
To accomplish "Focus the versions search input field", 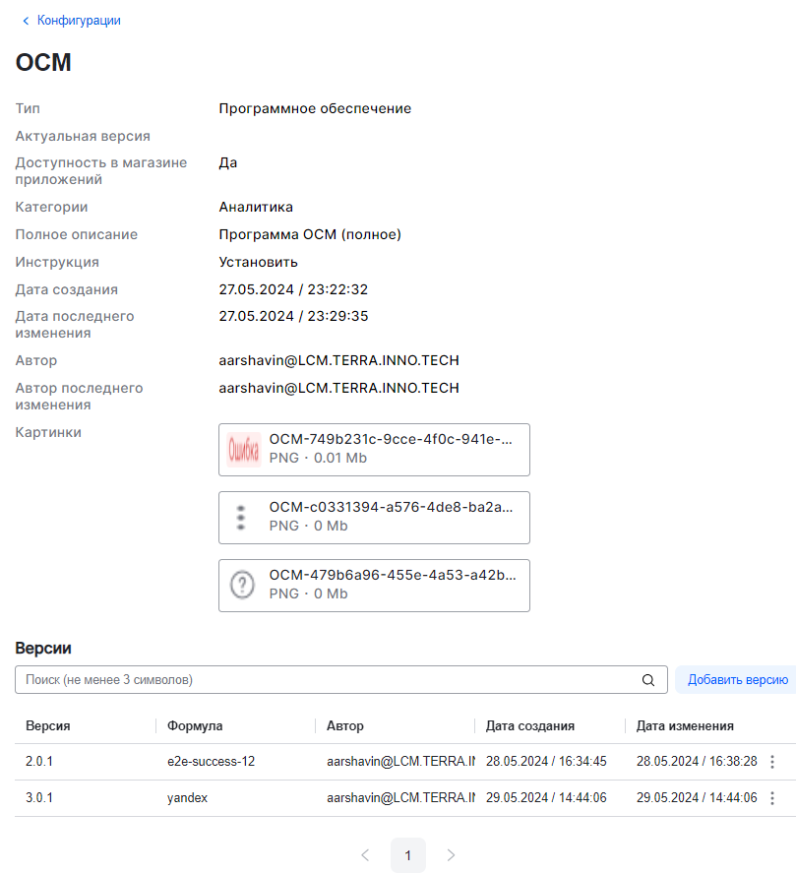I will (x=325, y=680).
